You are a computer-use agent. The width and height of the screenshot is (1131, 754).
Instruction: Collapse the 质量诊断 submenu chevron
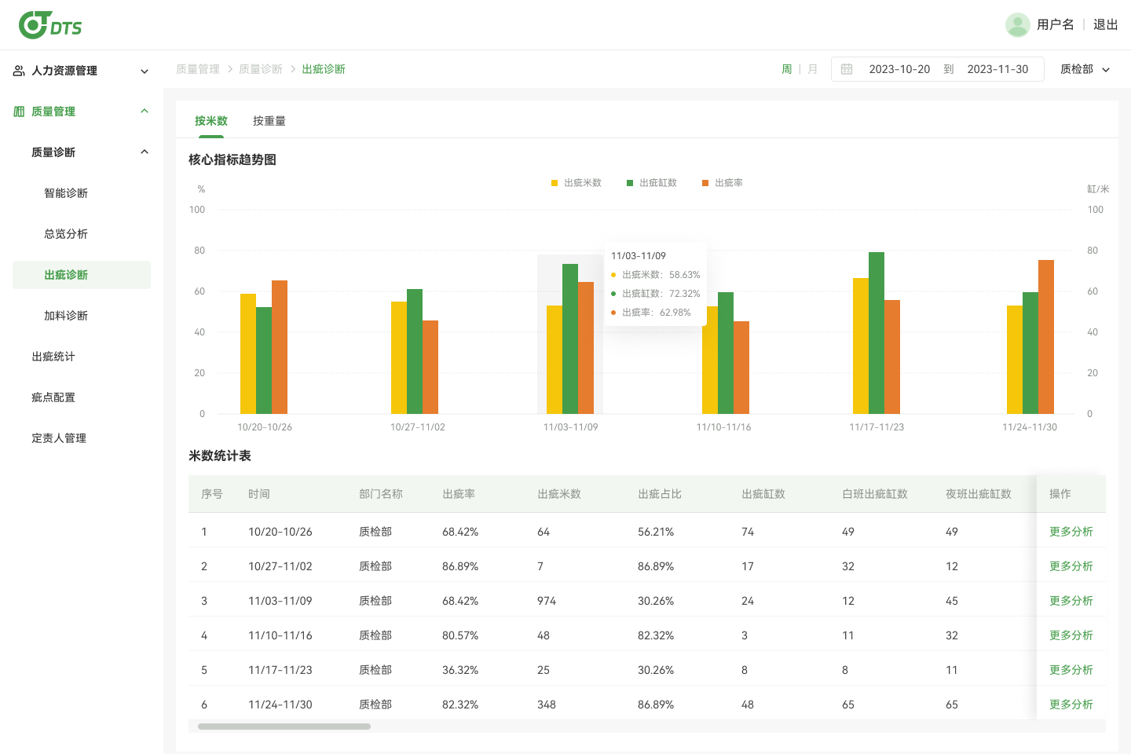click(x=145, y=152)
